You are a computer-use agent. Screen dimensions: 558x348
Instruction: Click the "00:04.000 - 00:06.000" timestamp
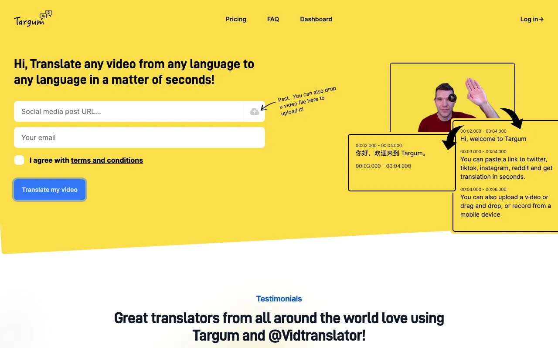(483, 189)
